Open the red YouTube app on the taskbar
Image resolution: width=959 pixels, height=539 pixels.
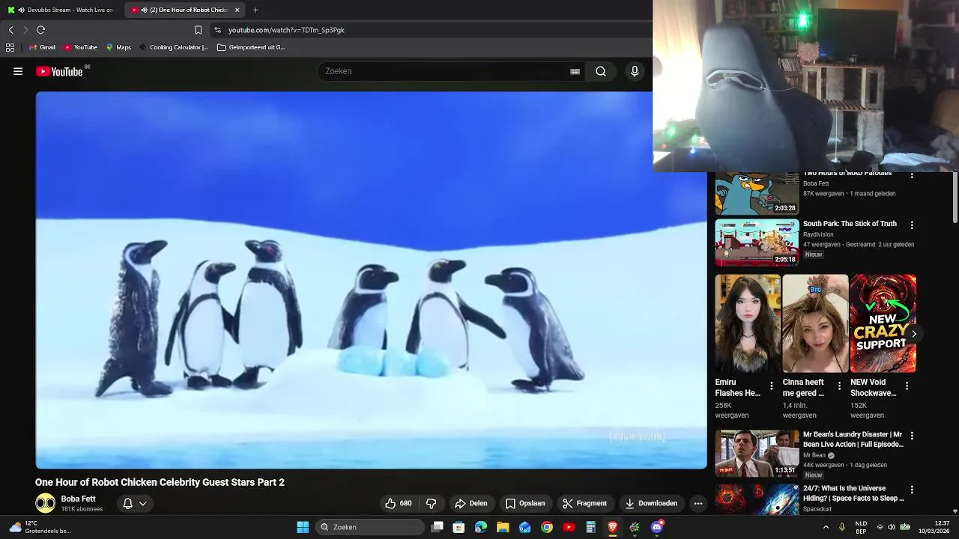point(569,527)
